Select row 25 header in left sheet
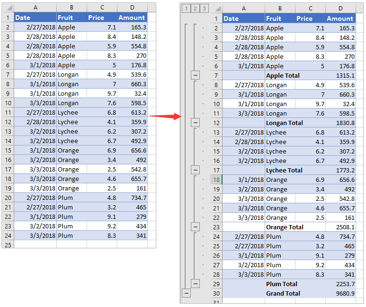366x307 pixels. point(8,244)
